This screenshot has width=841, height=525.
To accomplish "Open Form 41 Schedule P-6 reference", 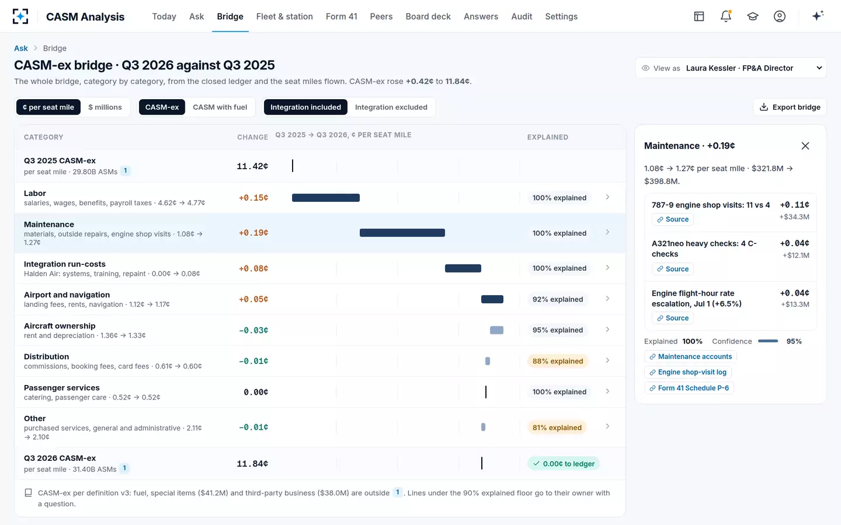I will pos(689,388).
